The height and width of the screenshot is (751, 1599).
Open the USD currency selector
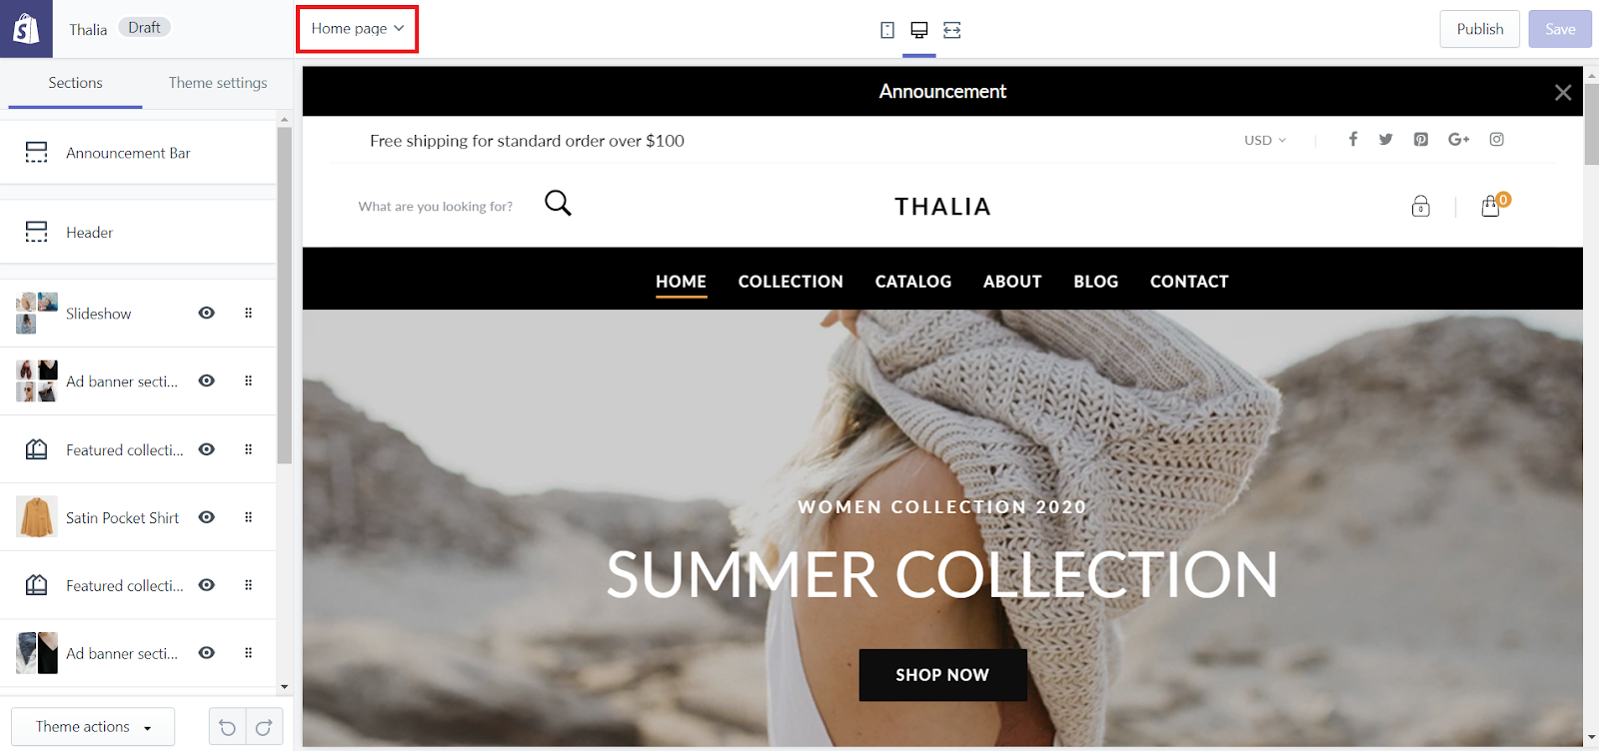point(1265,140)
